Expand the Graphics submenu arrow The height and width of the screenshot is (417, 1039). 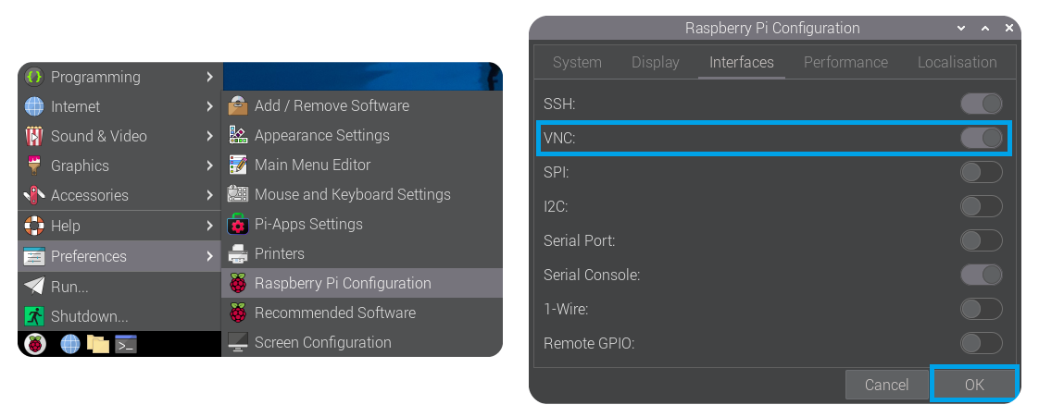tap(209, 166)
